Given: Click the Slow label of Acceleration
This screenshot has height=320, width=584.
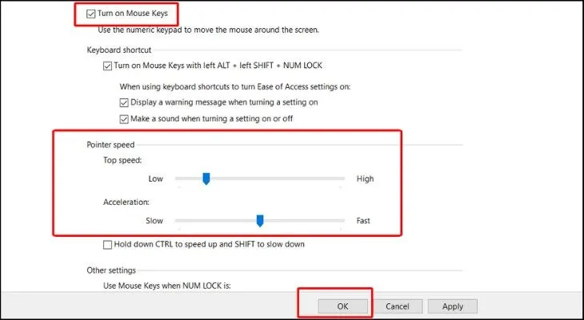Looking at the screenshot, I should point(154,221).
